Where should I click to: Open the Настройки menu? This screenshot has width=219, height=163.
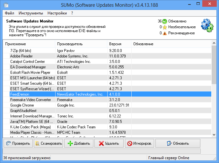point(57,13)
